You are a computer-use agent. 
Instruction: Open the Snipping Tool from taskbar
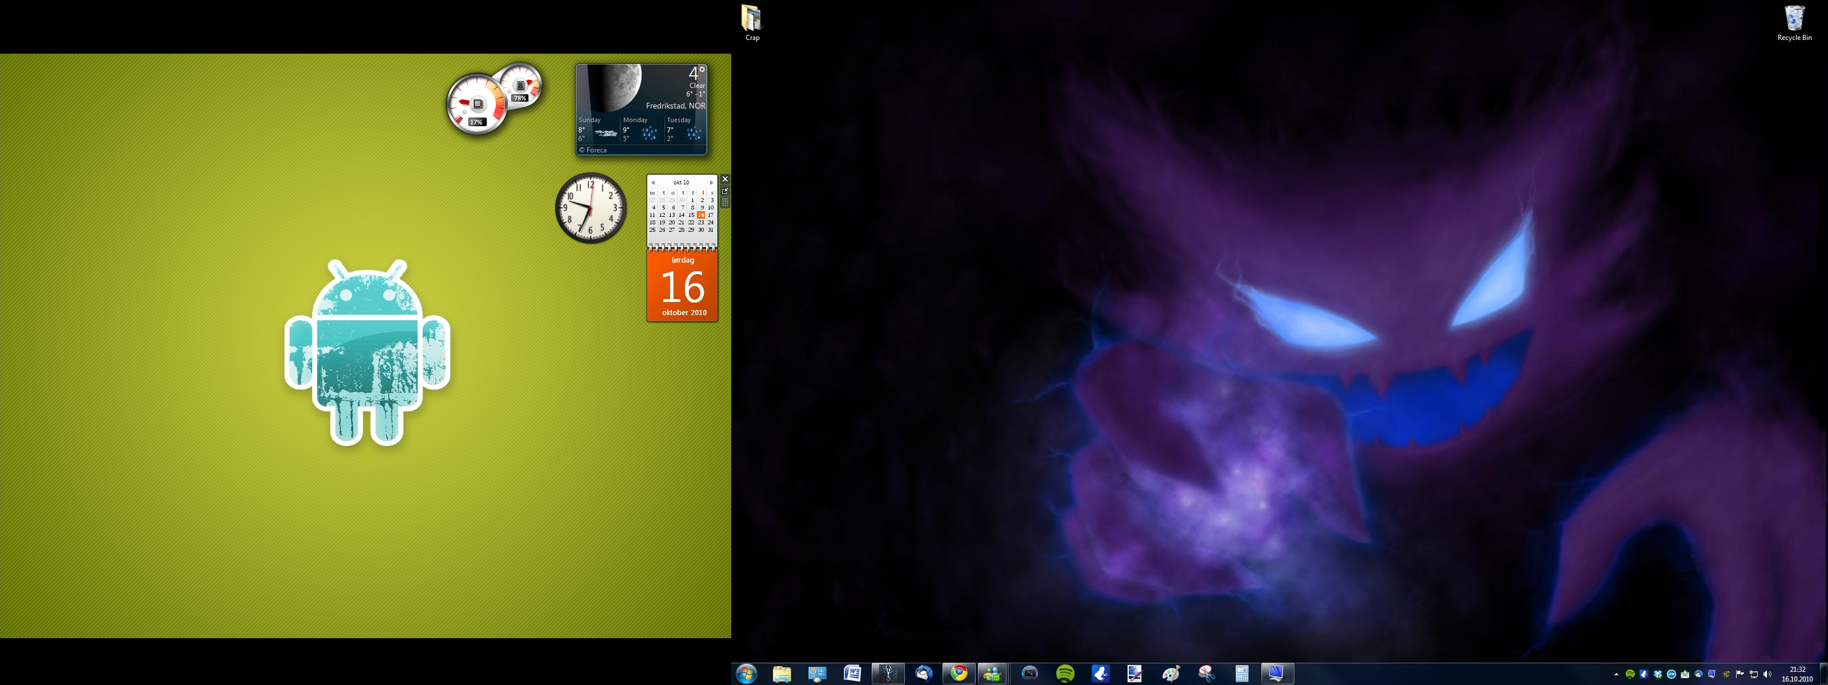[x=1206, y=674]
